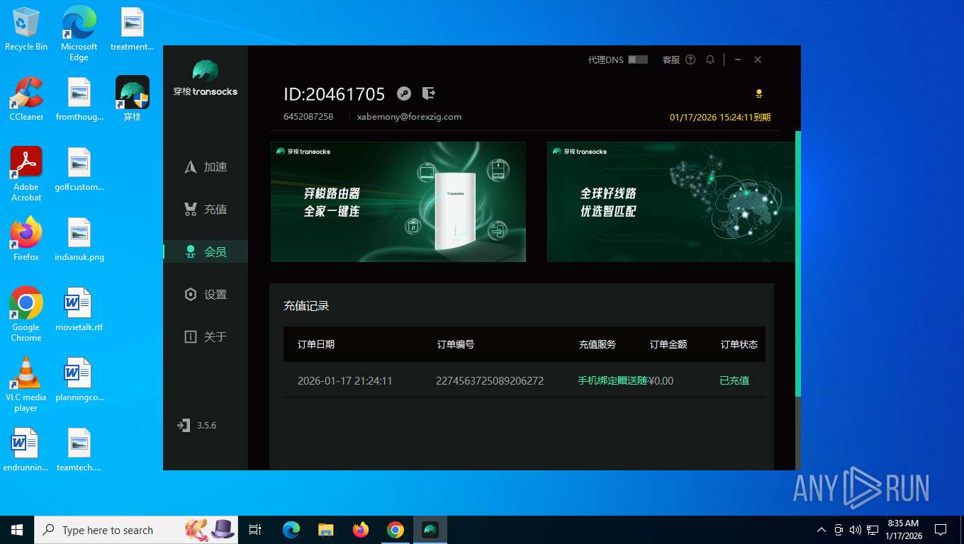Viewport: 964px width, 544px height.
Task: Toggle the 代理DNS switch
Action: pos(638,59)
